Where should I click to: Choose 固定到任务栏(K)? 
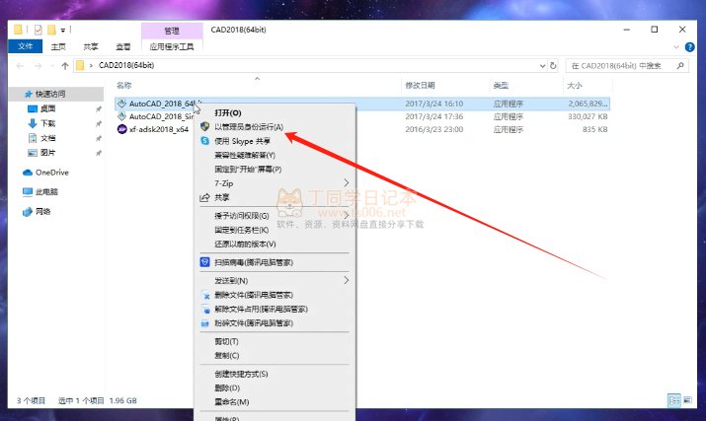point(242,230)
